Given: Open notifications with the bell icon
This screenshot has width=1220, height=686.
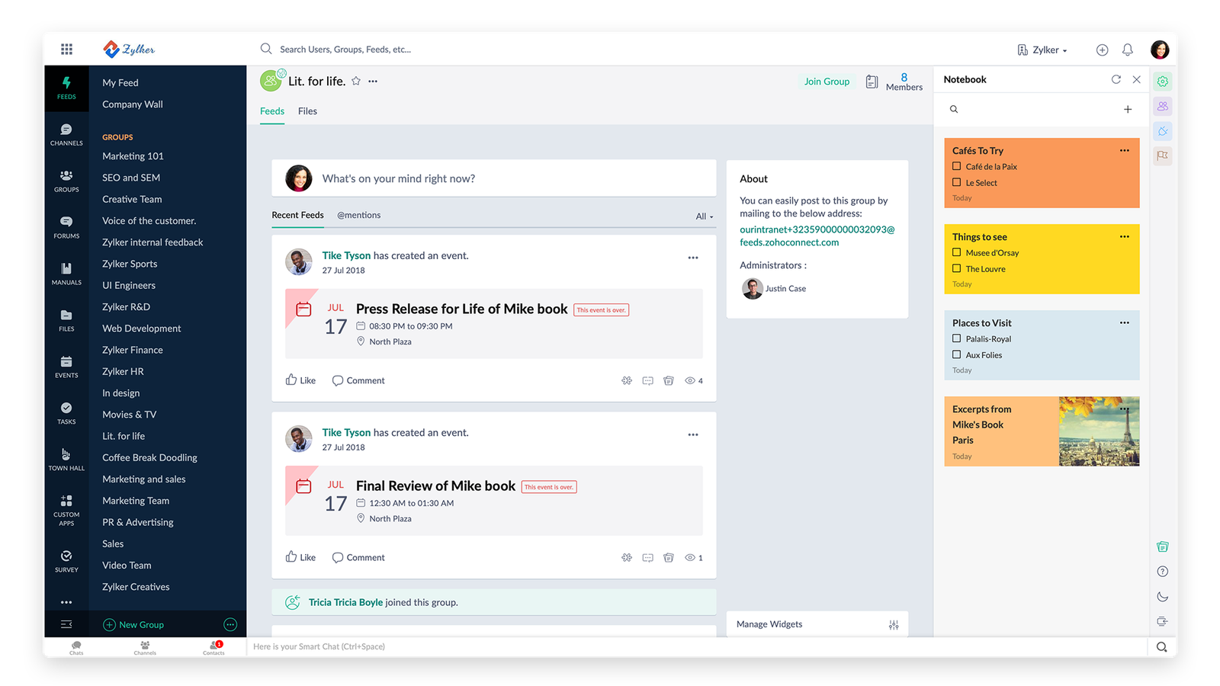Looking at the screenshot, I should [1127, 49].
